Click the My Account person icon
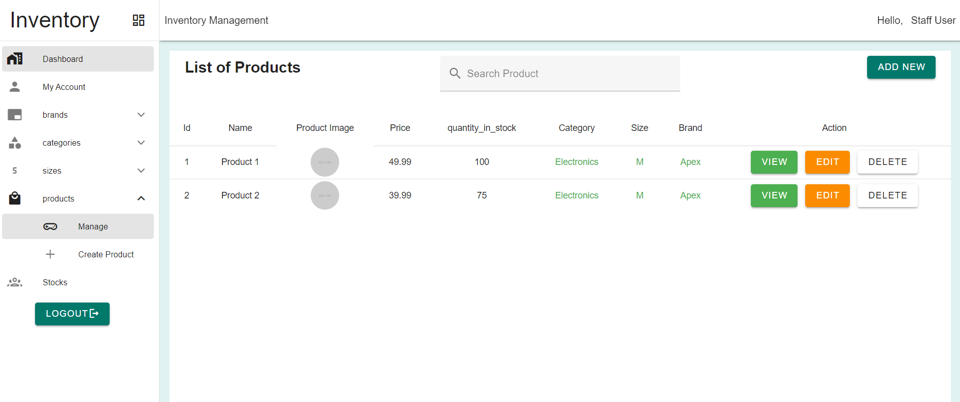960x402 pixels. pyautogui.click(x=15, y=87)
